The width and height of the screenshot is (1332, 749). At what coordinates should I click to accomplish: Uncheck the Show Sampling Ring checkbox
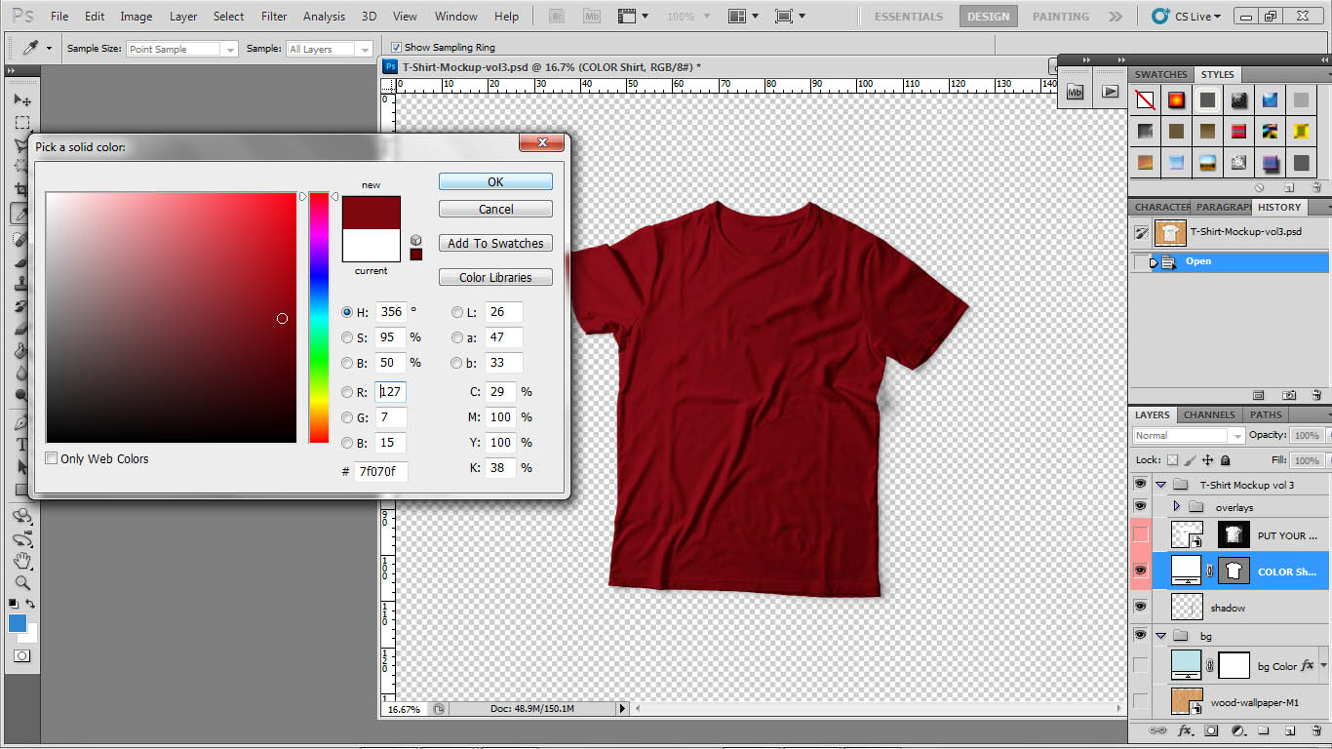396,47
